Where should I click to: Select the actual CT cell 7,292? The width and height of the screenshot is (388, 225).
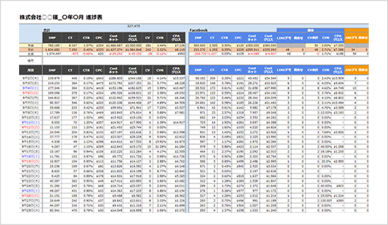70,49
